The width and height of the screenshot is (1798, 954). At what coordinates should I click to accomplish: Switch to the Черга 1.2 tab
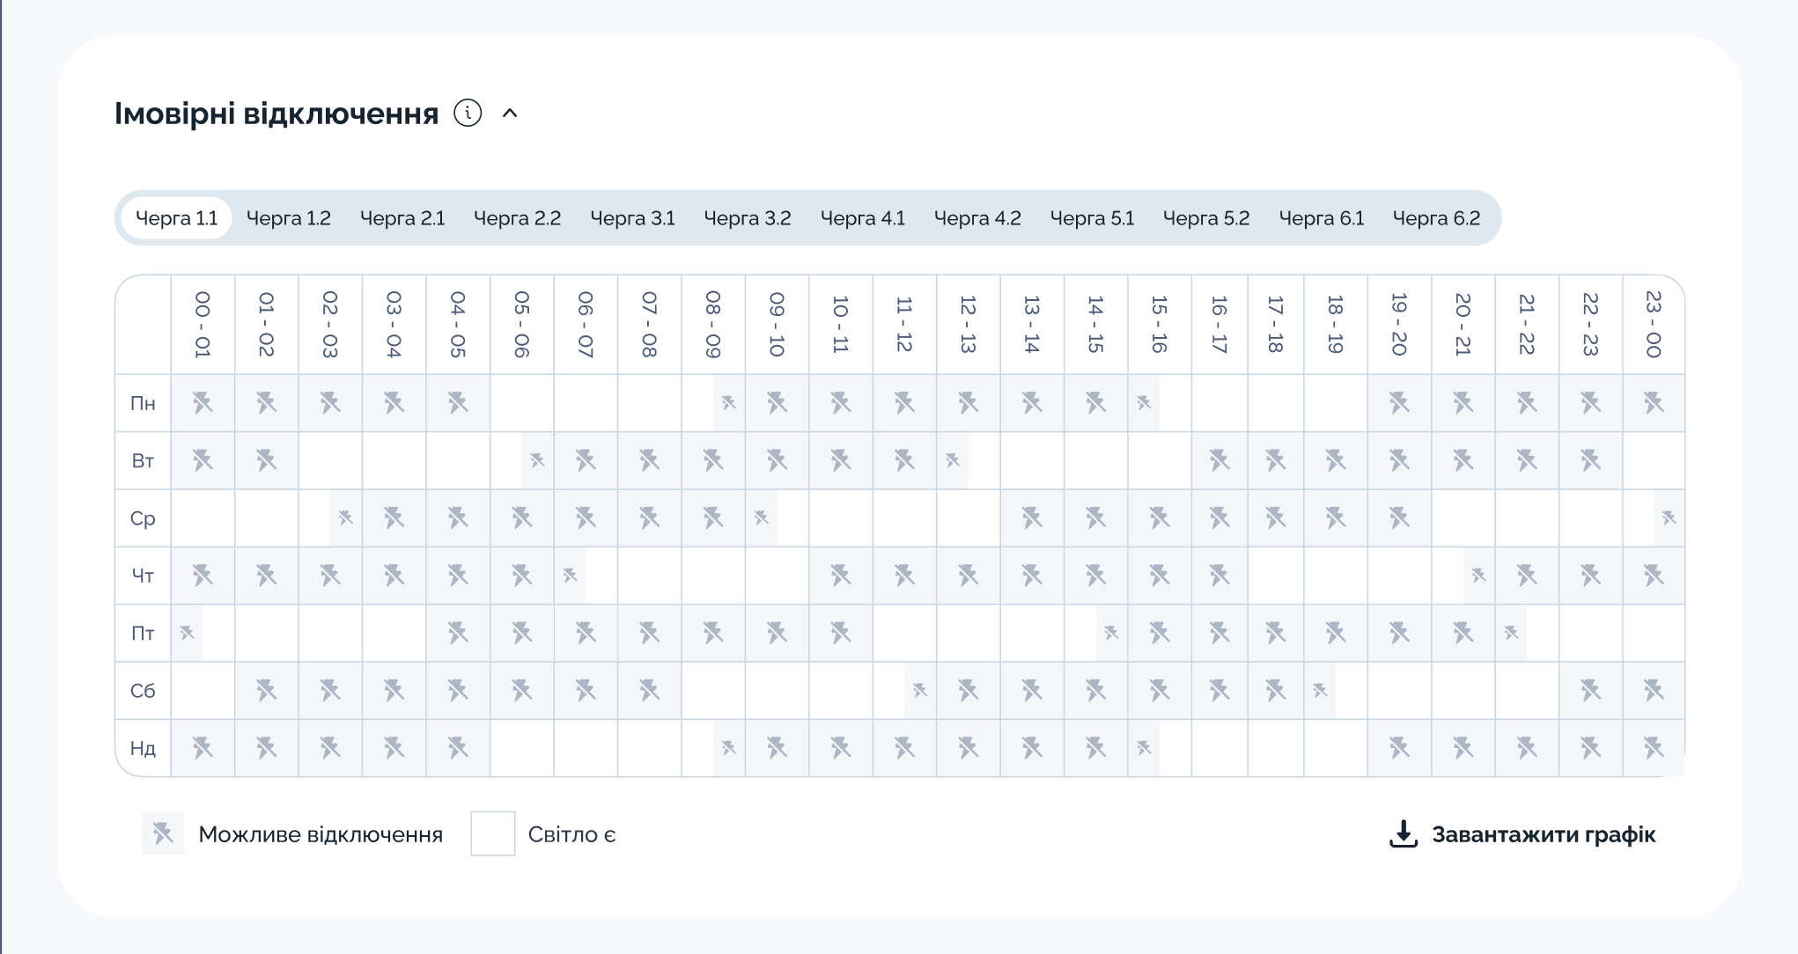(289, 218)
